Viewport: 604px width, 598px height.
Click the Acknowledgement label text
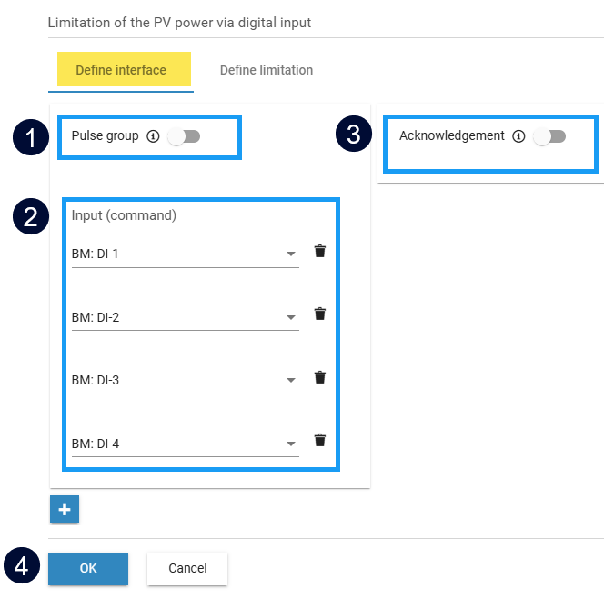click(451, 135)
